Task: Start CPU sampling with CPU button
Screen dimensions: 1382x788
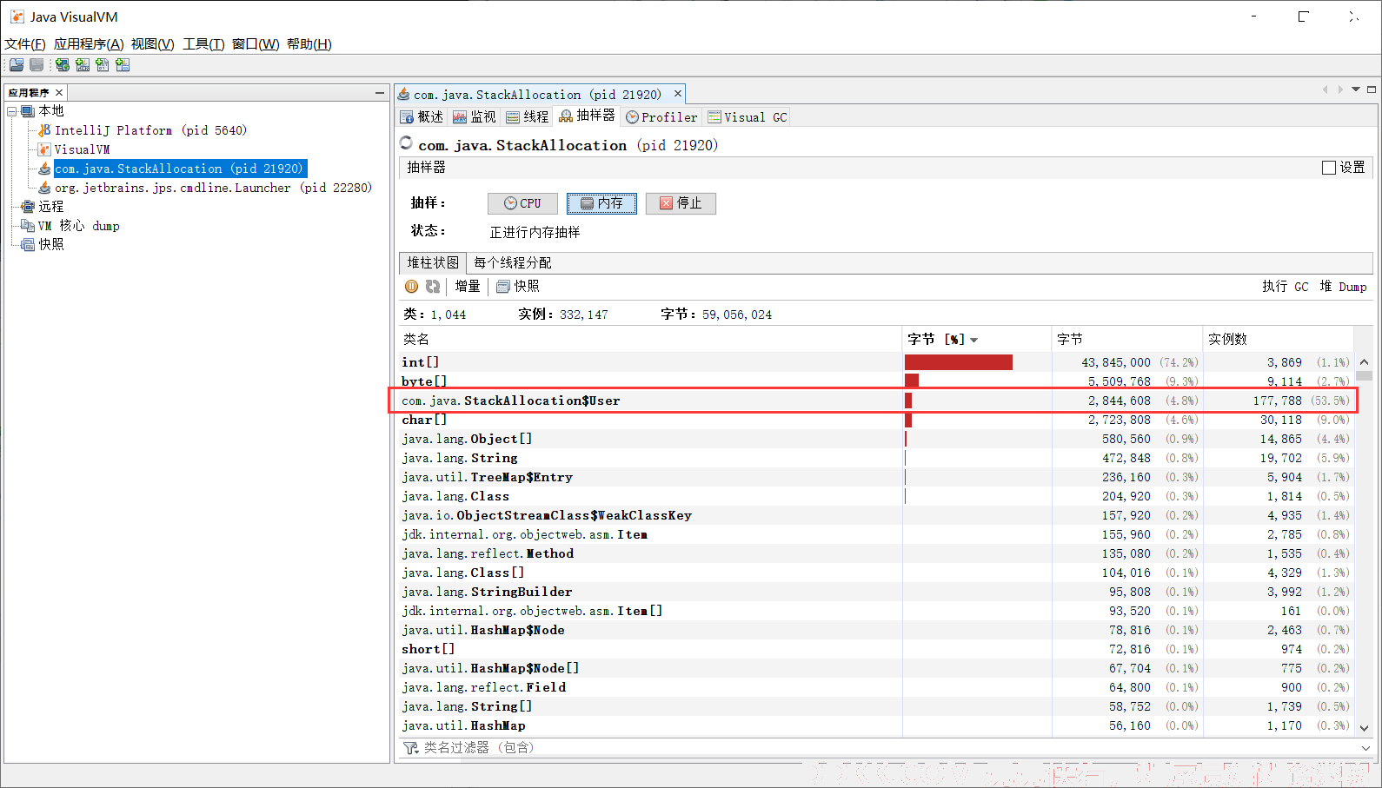Action: coord(522,203)
